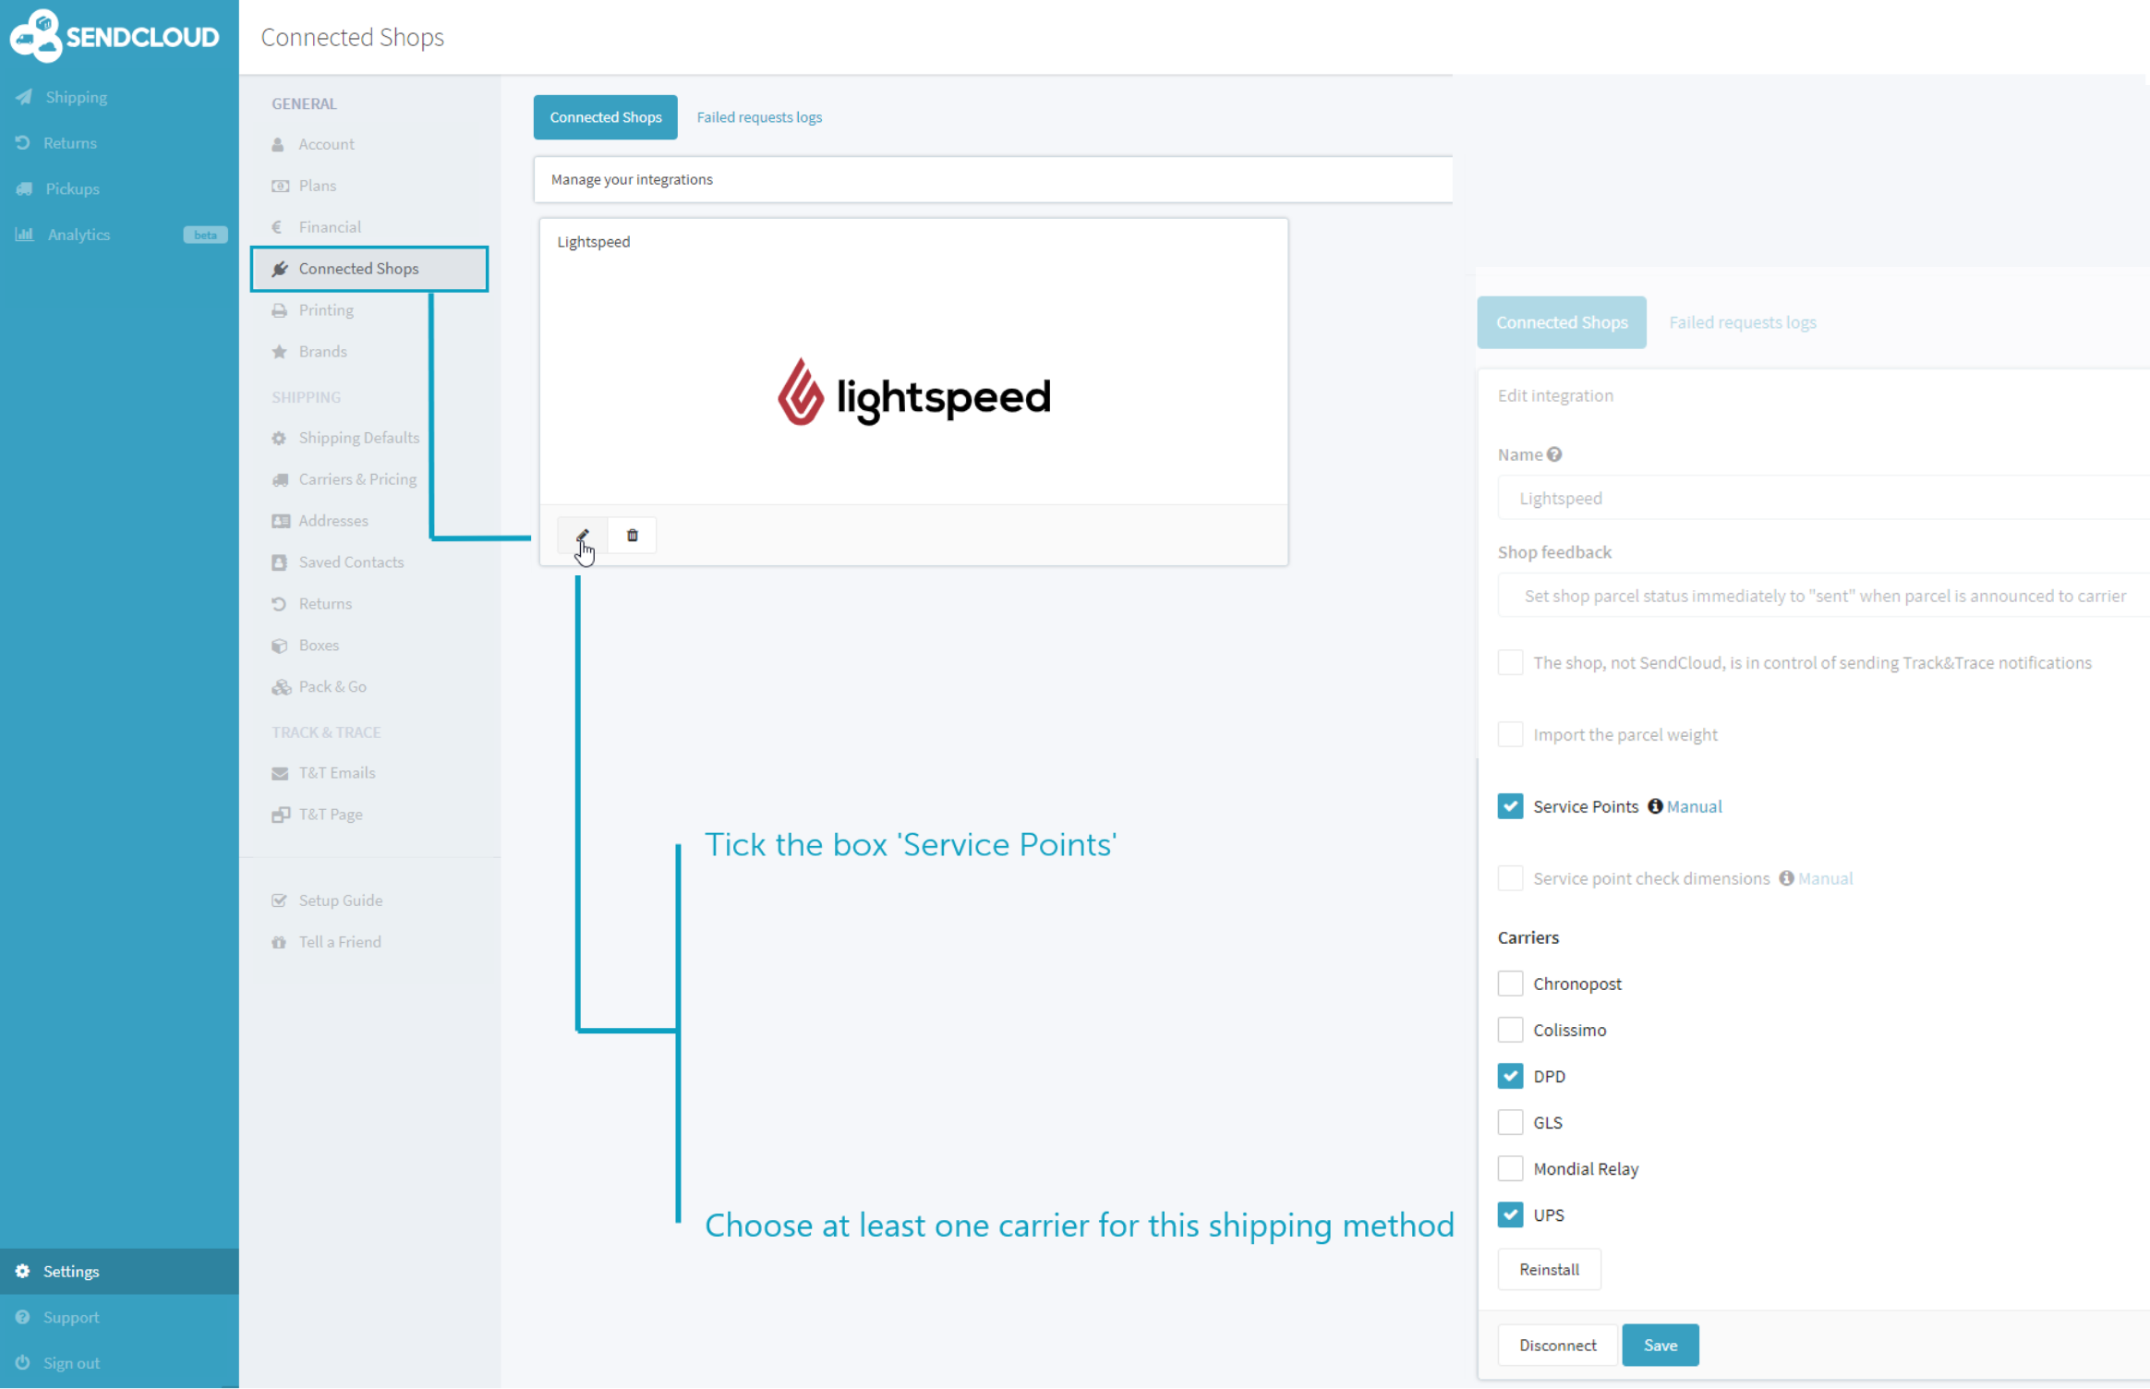Click the Plans icon in General
2150x1389 pixels.
click(x=280, y=186)
